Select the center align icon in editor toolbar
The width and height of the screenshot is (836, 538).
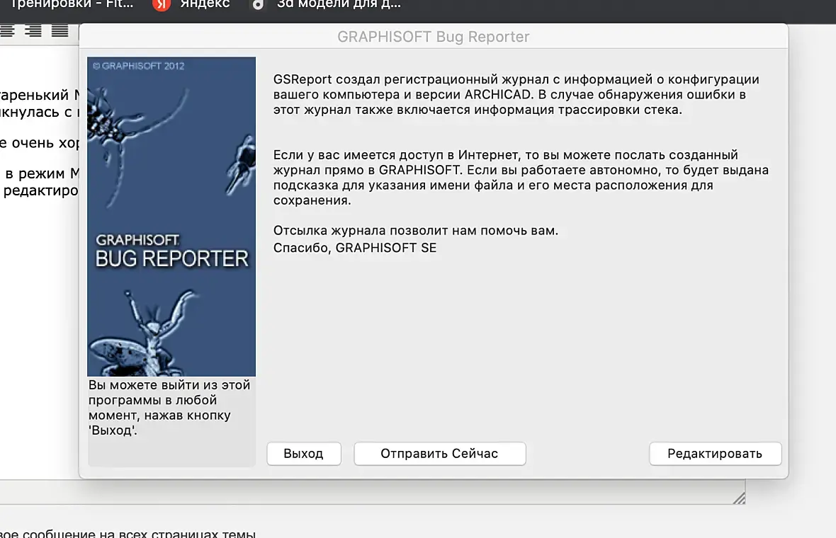pyautogui.click(x=8, y=31)
